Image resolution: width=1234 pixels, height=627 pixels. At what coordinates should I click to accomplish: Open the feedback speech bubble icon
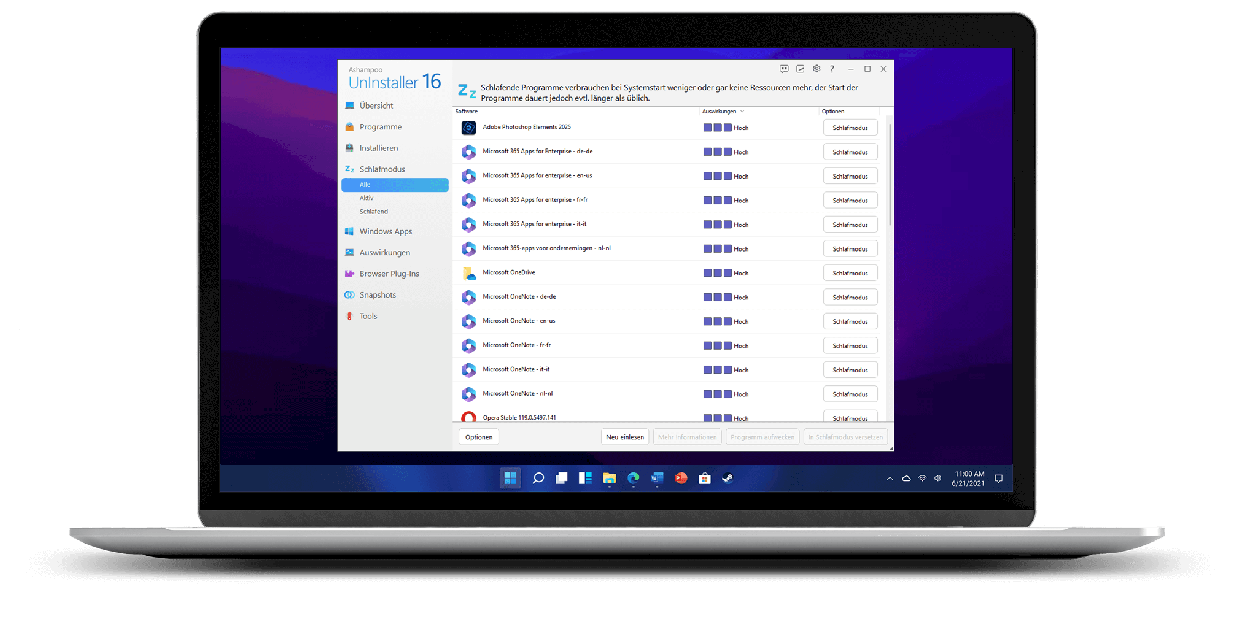tap(784, 69)
